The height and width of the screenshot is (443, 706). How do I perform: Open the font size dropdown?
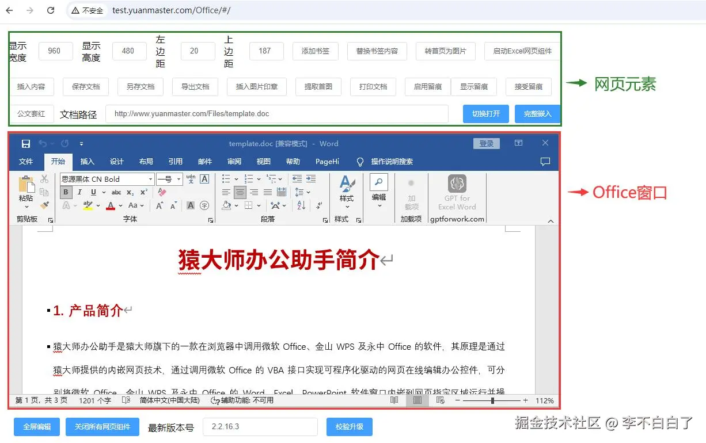(x=179, y=179)
